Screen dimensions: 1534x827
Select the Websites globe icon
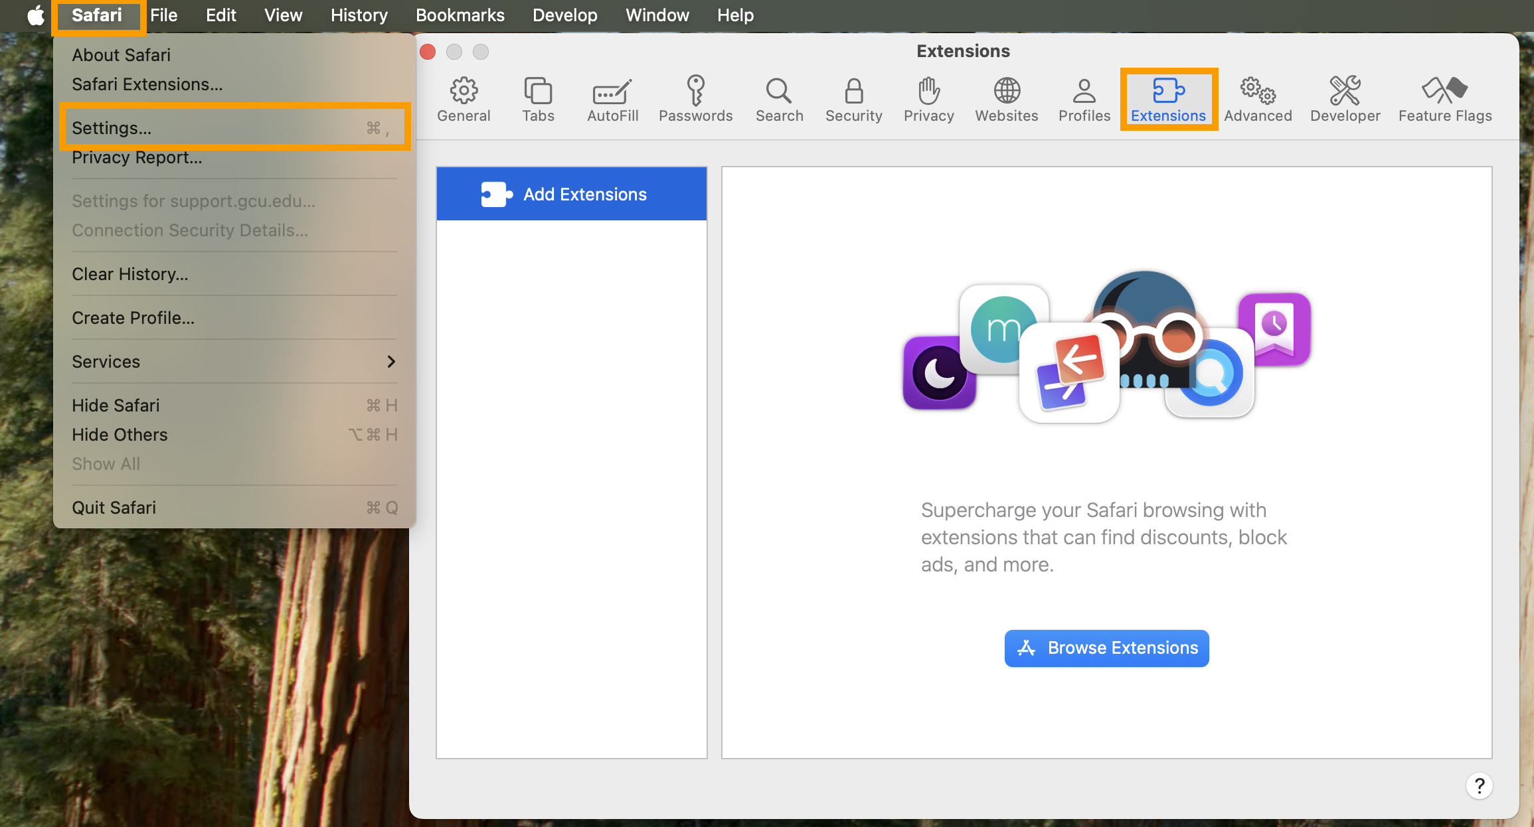1006,100
